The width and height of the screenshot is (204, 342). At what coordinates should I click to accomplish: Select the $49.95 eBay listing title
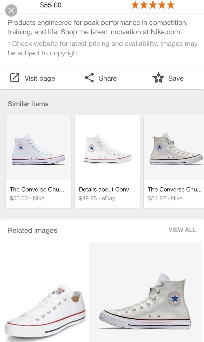tap(107, 189)
